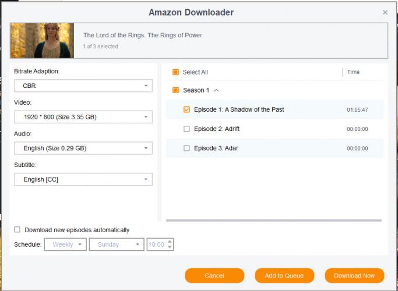Image resolution: width=398 pixels, height=291 pixels.
Task: Increase schedule time with up arrow
Action: pyautogui.click(x=170, y=242)
